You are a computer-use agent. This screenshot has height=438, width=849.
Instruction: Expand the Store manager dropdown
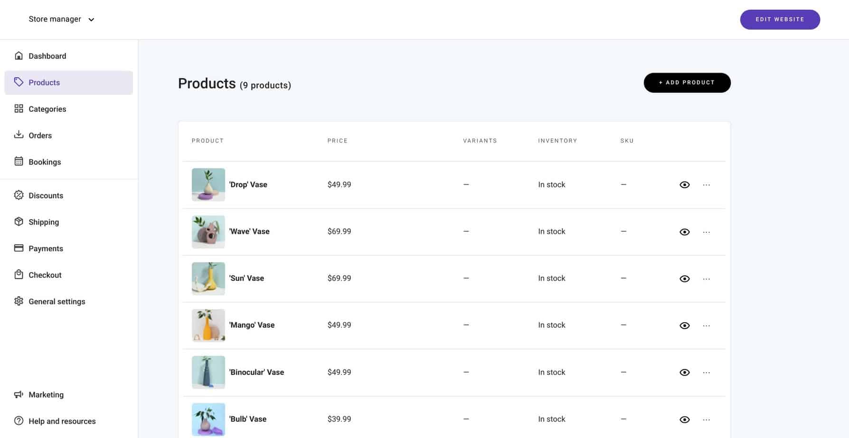62,19
